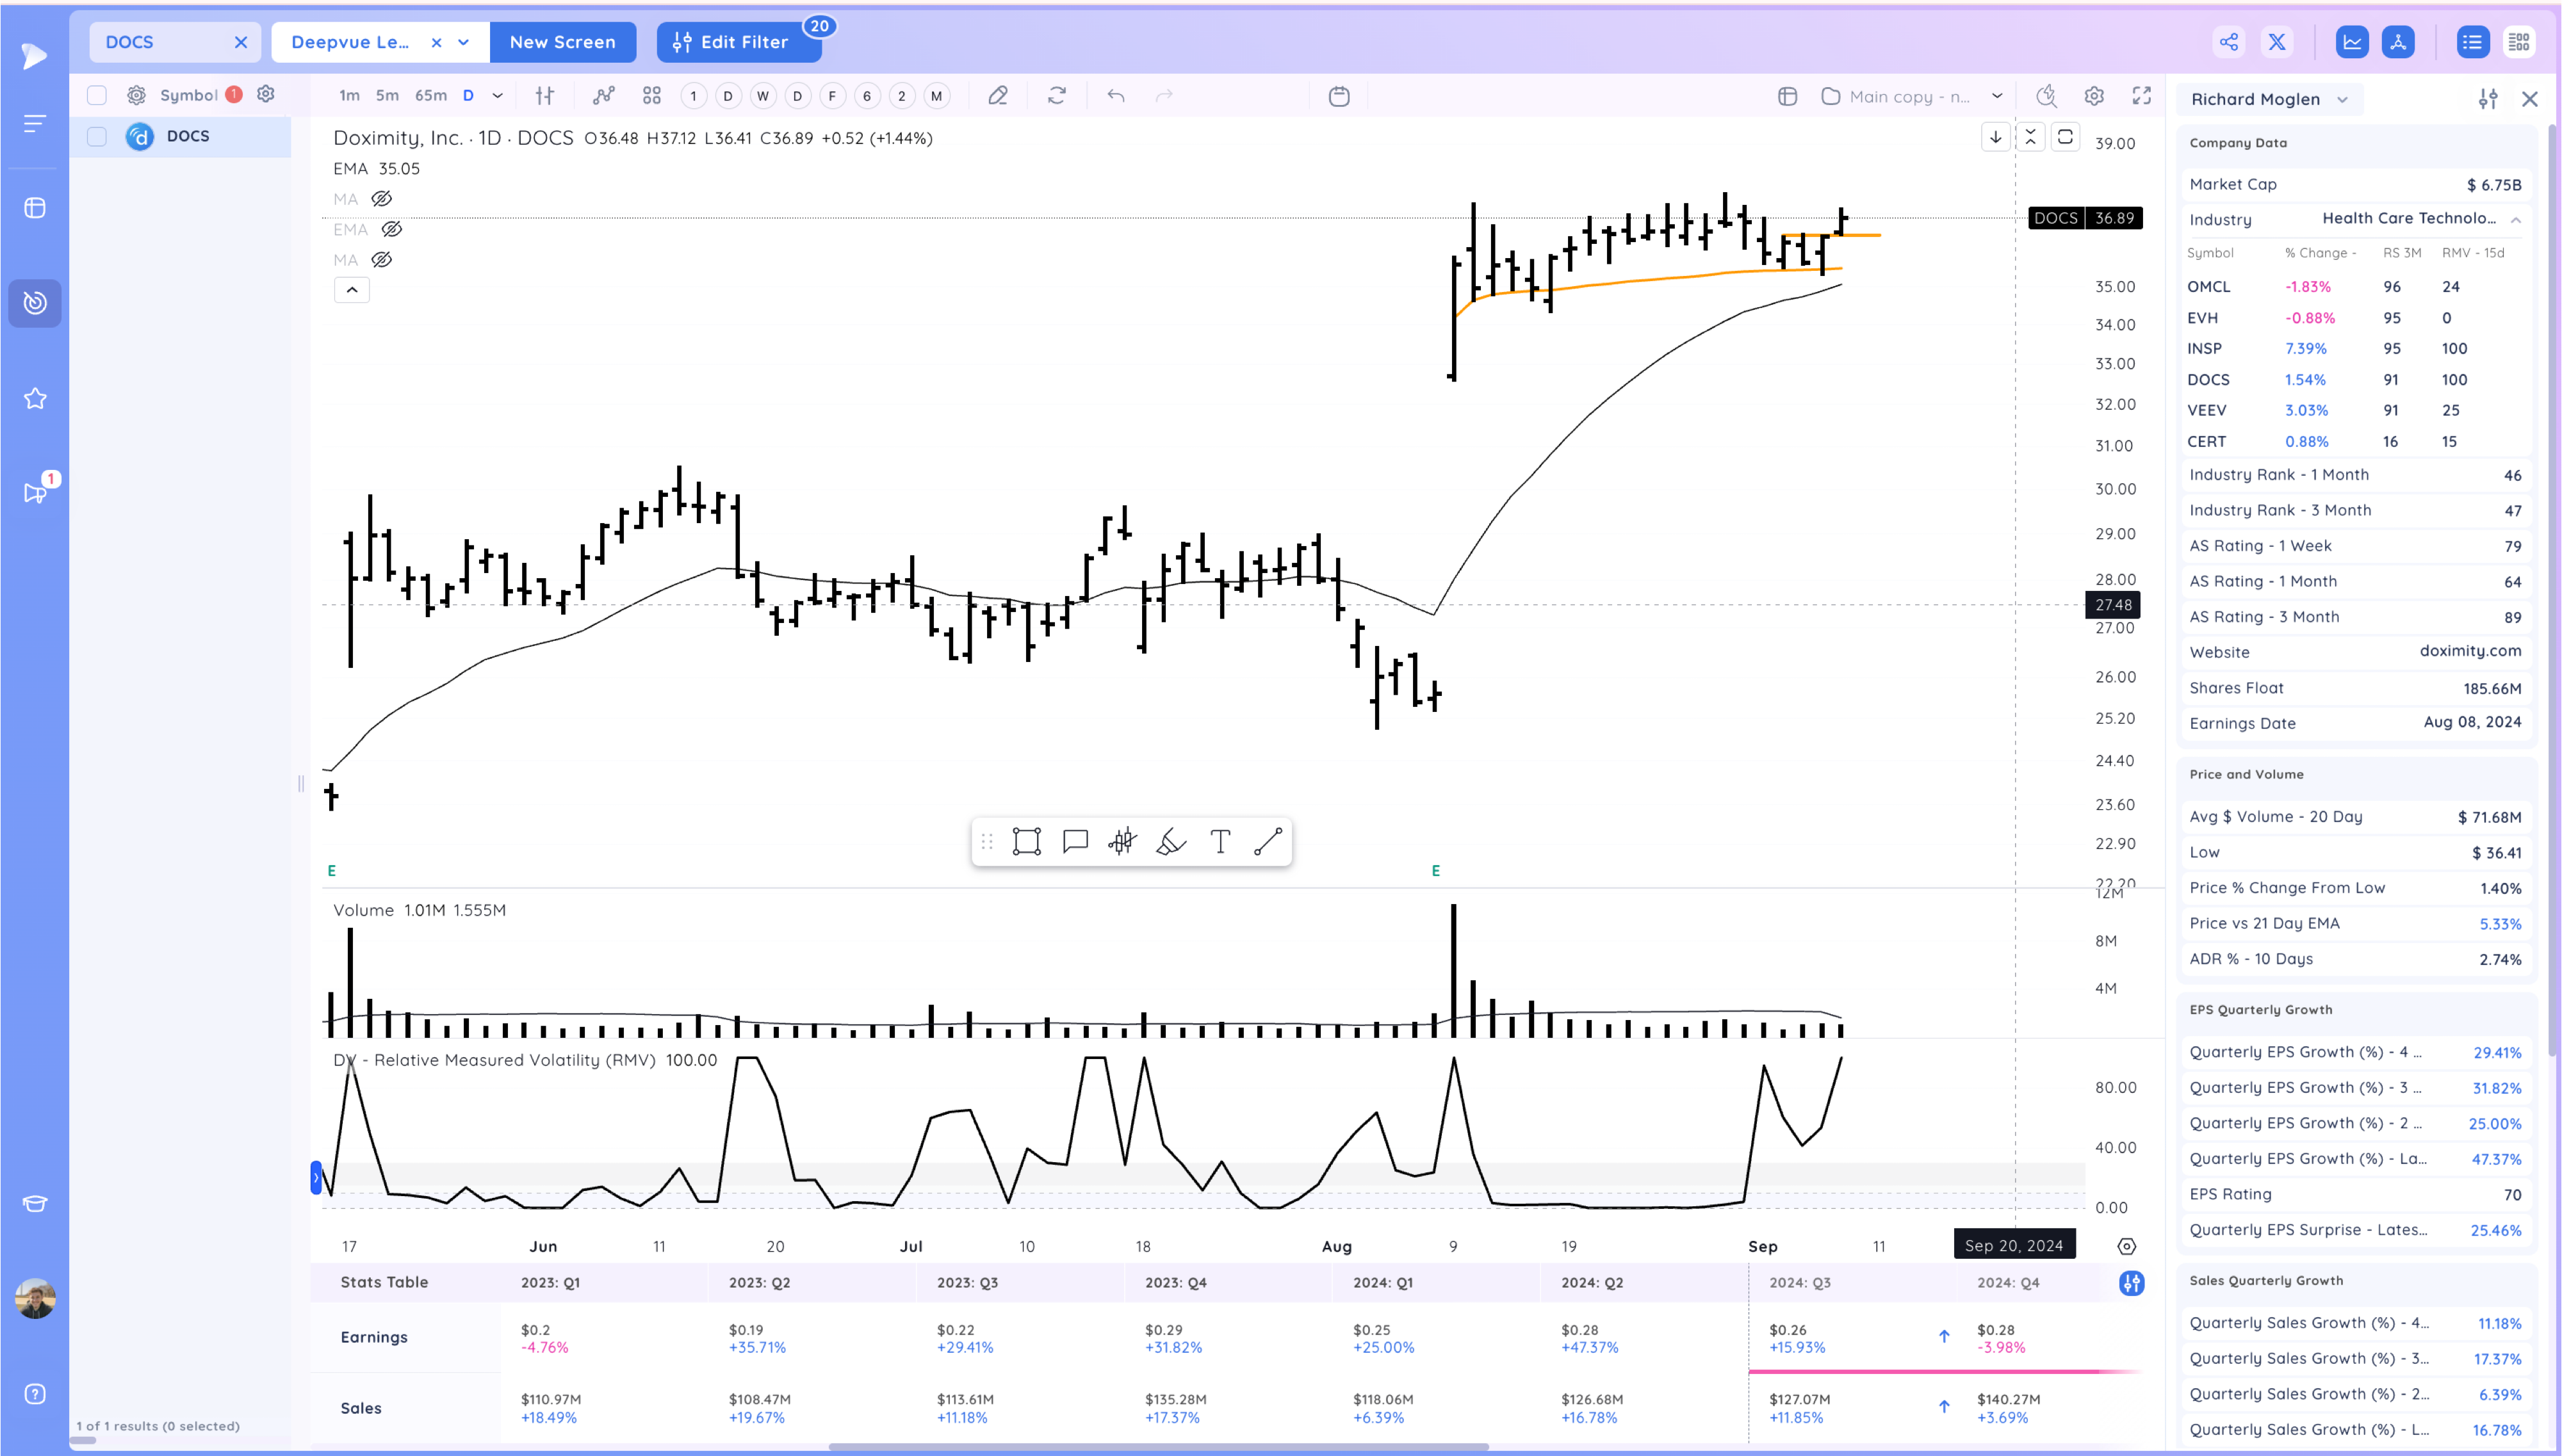Expand the Richard Moglen panel dropdown
The height and width of the screenshot is (1456, 2562).
point(2342,99)
